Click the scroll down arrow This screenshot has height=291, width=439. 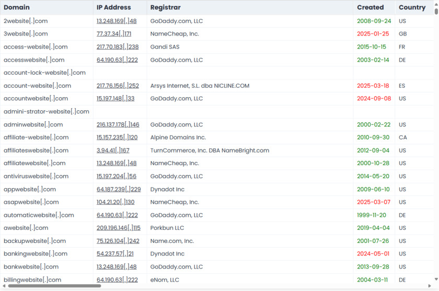[436, 279]
